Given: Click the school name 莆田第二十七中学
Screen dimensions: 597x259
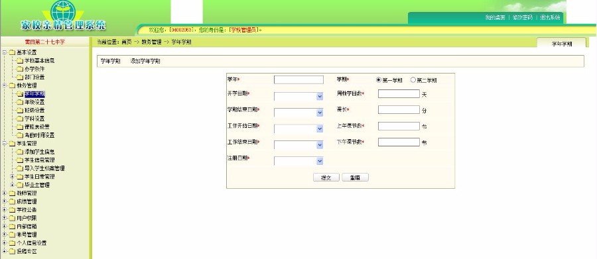Looking at the screenshot, I should pyautogui.click(x=45, y=42).
